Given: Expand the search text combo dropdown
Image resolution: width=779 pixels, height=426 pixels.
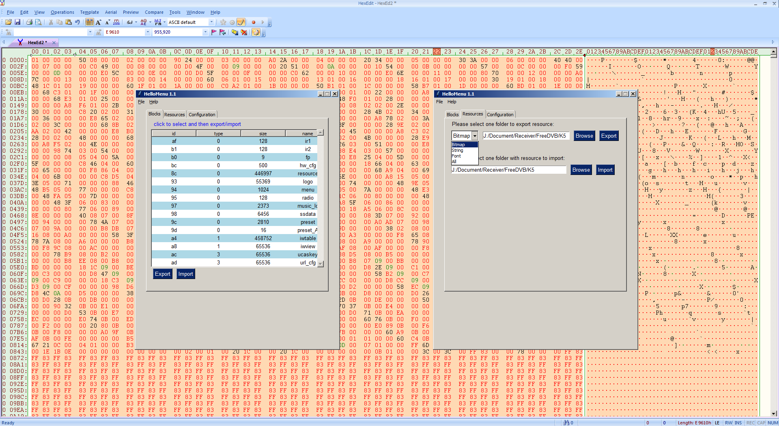Looking at the screenshot, I should click(90, 32).
